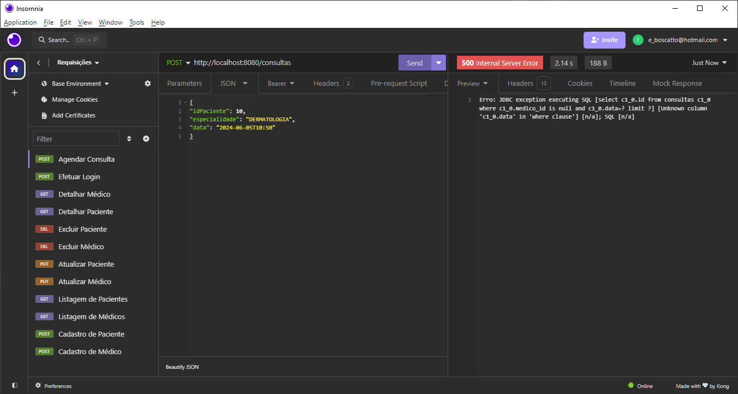Click the Add Certificates file icon
The width and height of the screenshot is (738, 394).
click(45, 115)
